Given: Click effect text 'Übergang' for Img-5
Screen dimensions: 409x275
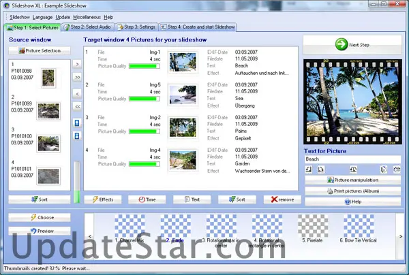Looking at the screenshot, I should (245, 106).
